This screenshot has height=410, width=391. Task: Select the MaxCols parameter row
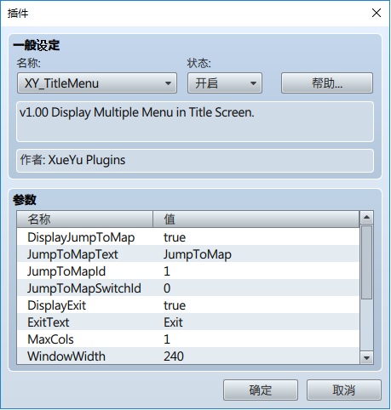click(188, 339)
